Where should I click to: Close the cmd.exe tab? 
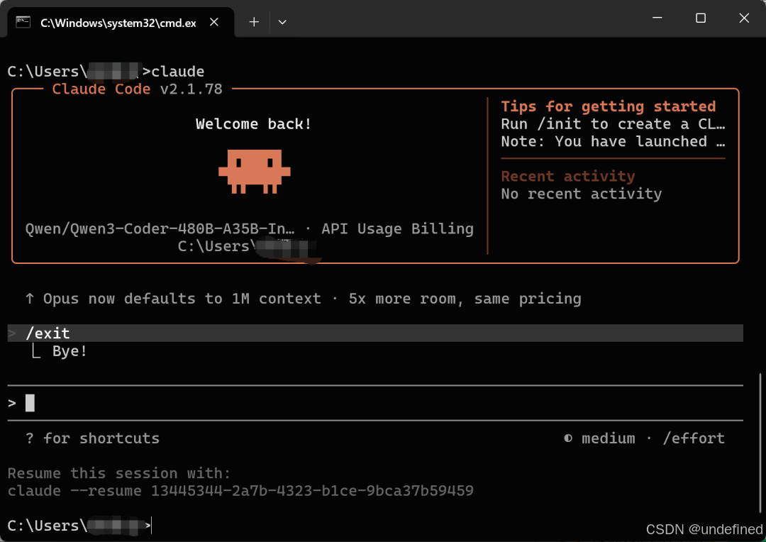(x=214, y=22)
